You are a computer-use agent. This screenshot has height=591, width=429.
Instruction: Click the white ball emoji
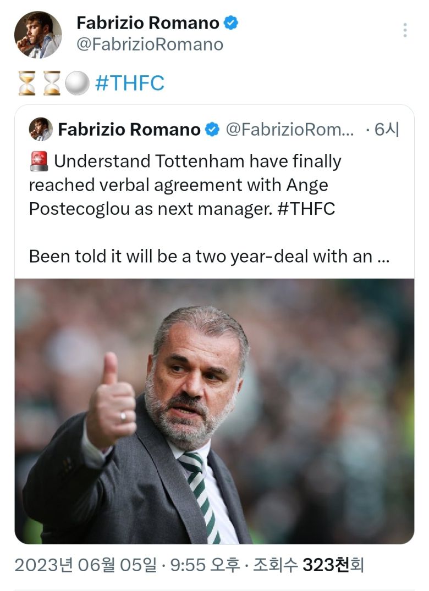pyautogui.click(x=77, y=83)
